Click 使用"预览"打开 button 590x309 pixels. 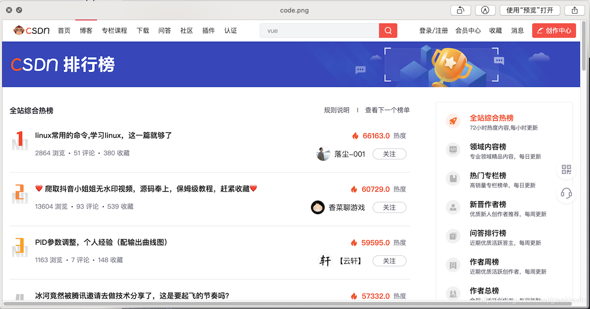pyautogui.click(x=530, y=10)
